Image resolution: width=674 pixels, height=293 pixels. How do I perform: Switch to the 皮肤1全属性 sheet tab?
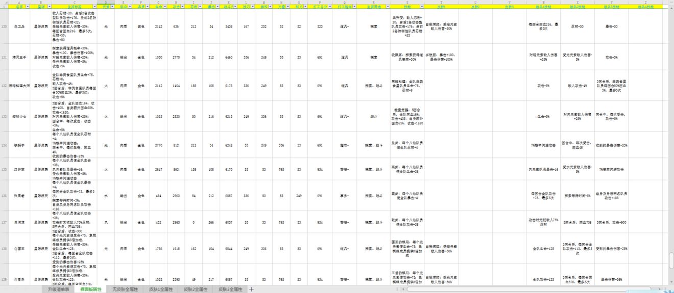(160, 289)
